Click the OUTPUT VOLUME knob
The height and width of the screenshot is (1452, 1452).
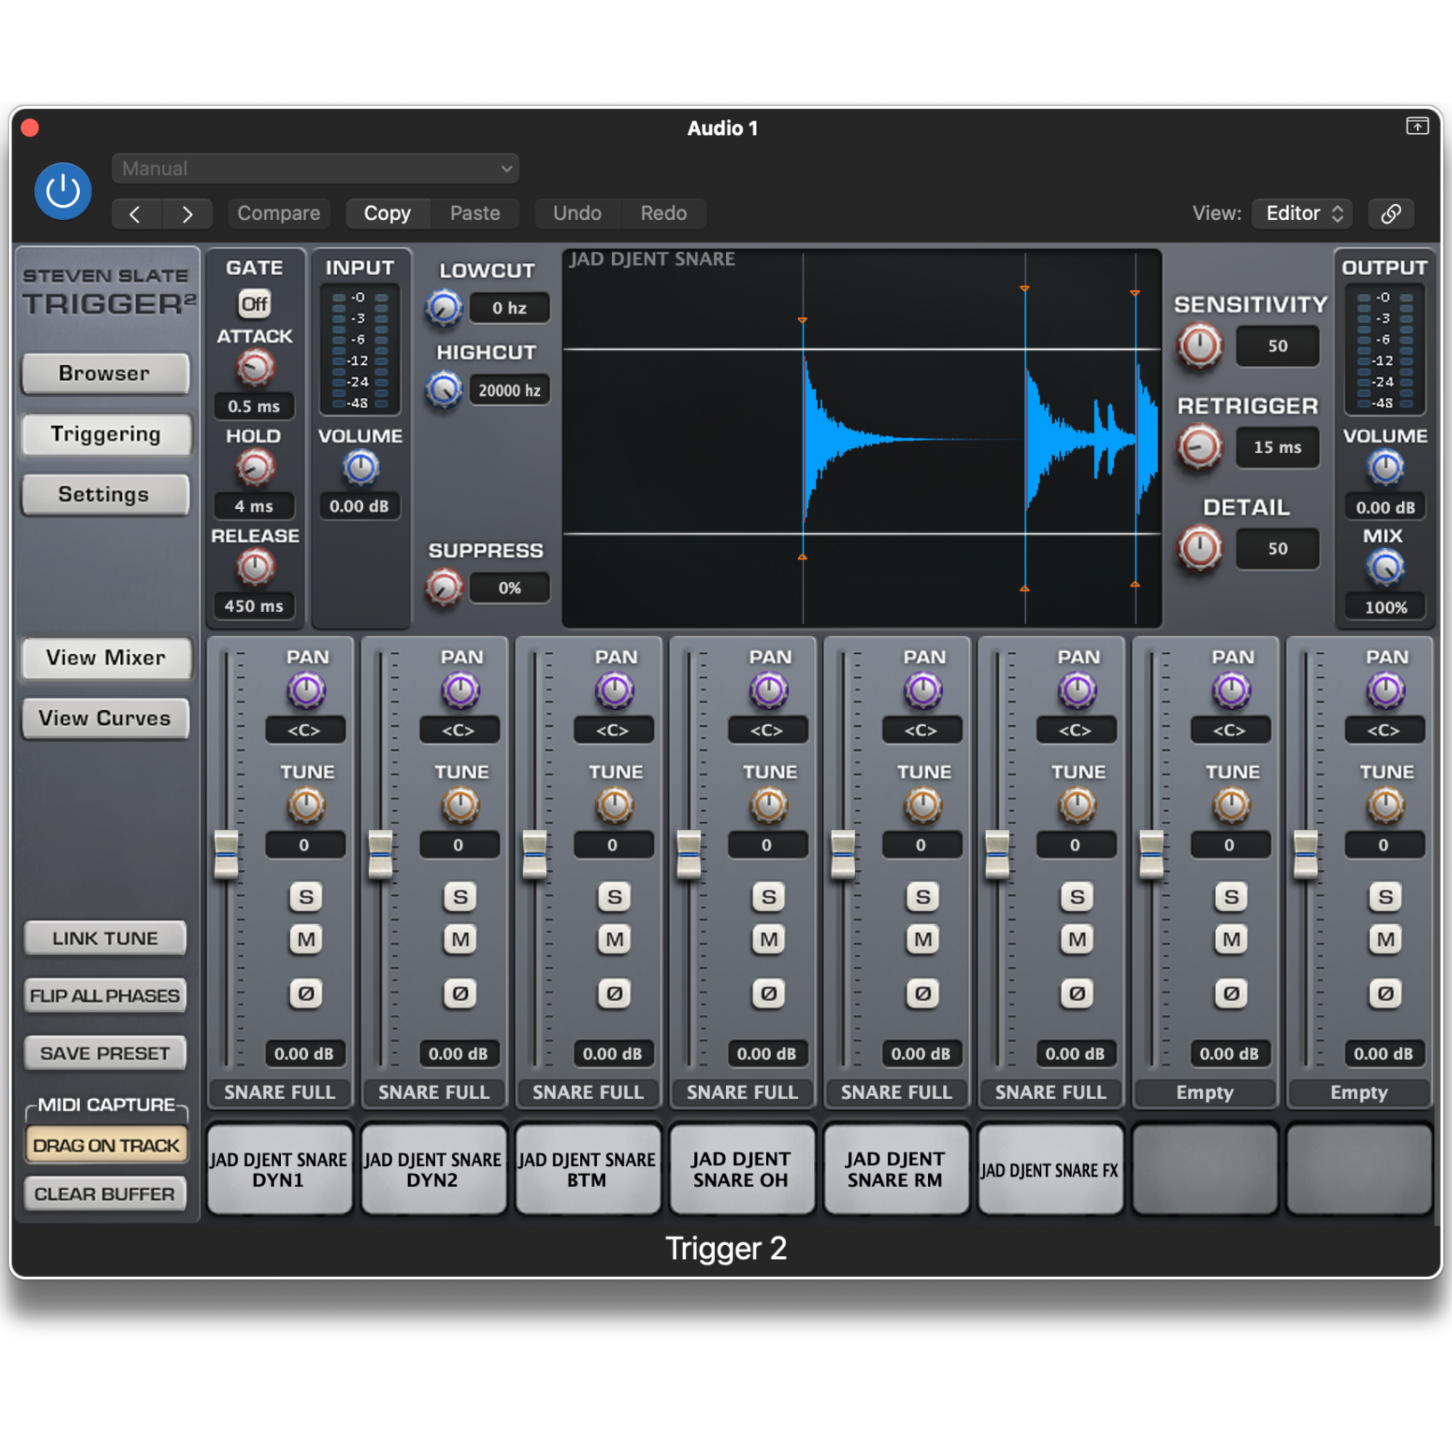[x=1385, y=468]
